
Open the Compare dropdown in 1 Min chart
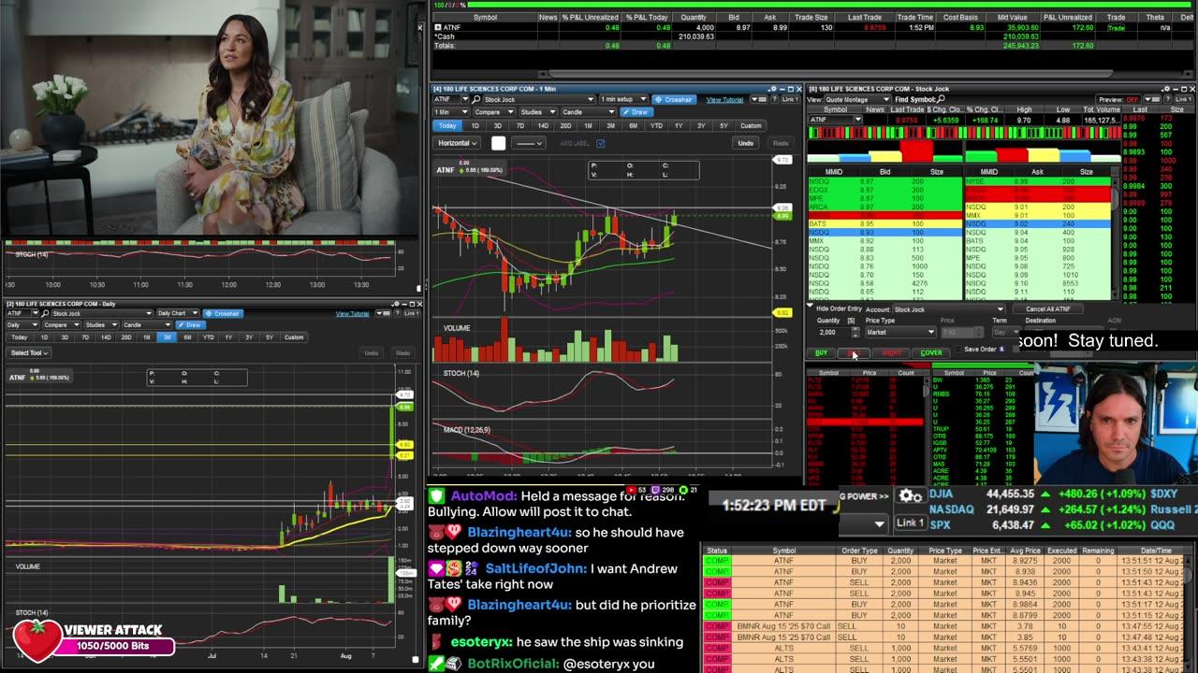pos(492,112)
